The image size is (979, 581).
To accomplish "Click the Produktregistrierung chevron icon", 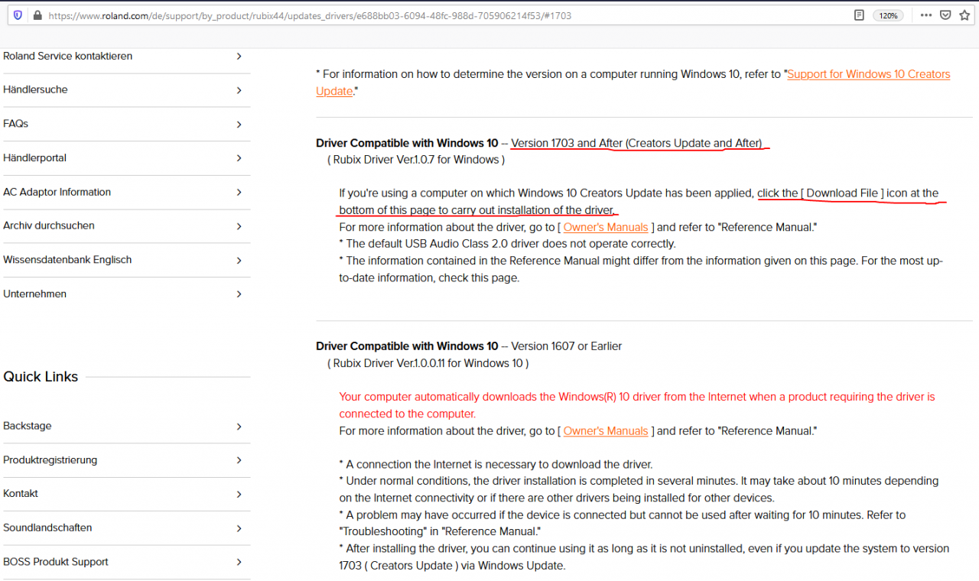I will [x=239, y=460].
